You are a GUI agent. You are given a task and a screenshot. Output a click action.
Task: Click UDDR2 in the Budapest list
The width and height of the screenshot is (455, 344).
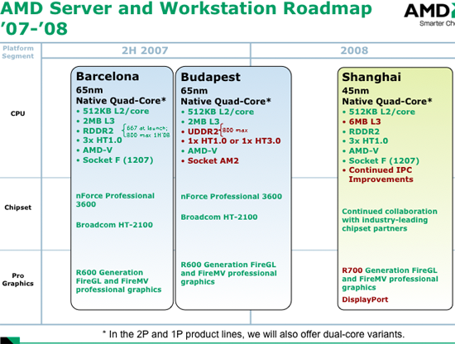click(204, 131)
